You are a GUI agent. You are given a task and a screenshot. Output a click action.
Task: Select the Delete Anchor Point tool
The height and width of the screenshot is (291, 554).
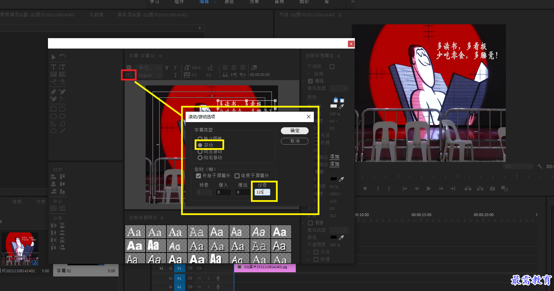click(62, 92)
